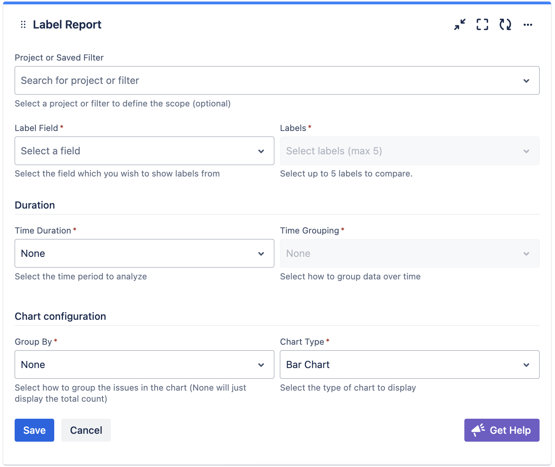This screenshot has width=555, height=467.
Task: Click the Chart Type chevron arrow
Action: click(526, 365)
